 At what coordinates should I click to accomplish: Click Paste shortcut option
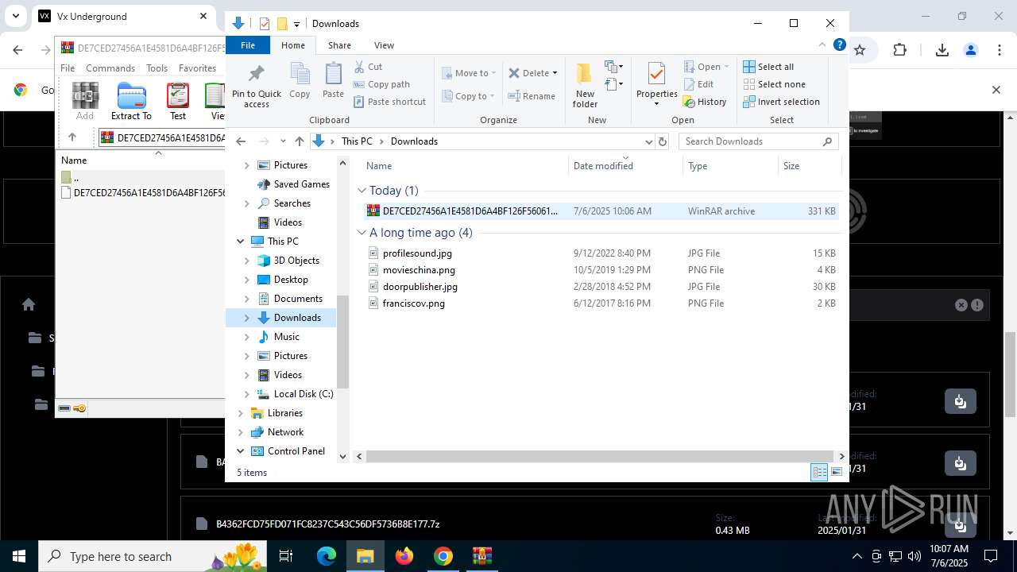389,102
